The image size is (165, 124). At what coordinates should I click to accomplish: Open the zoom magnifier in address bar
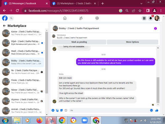pos(127,11)
